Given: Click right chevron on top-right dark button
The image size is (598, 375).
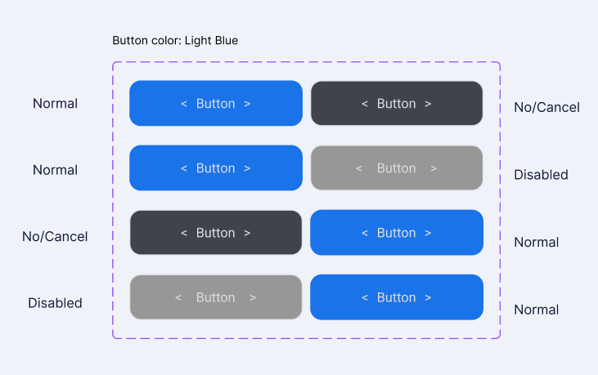Looking at the screenshot, I should pyautogui.click(x=428, y=104).
